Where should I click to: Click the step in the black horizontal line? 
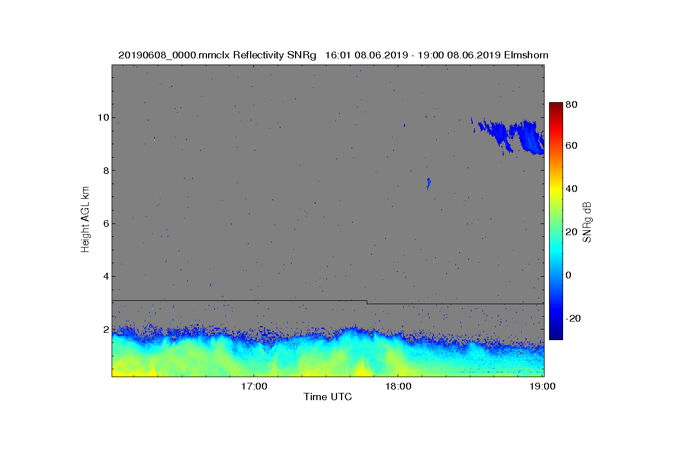click(x=367, y=302)
